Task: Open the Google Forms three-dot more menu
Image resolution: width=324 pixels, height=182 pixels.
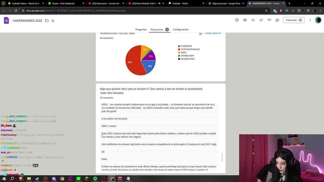Action: [310, 20]
